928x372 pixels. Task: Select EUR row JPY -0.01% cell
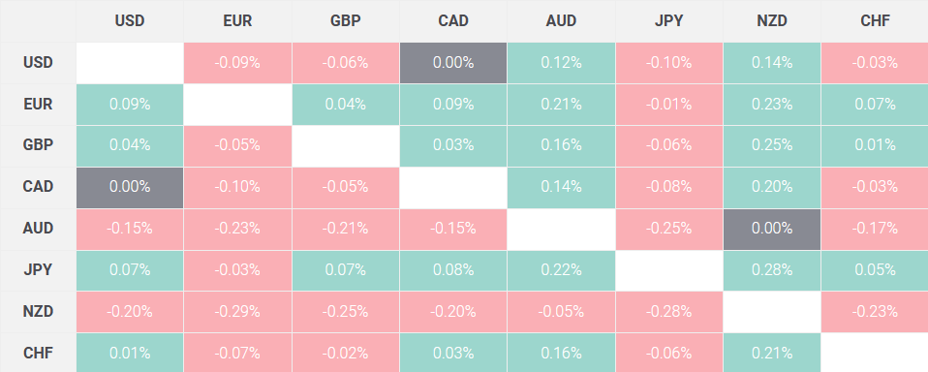click(x=668, y=104)
